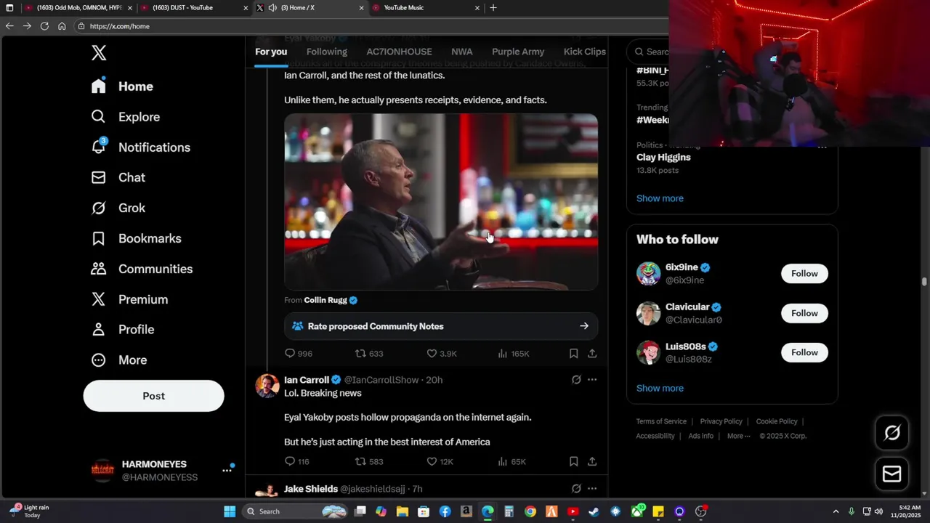Open Bookmarks from the sidebar

pyautogui.click(x=136, y=238)
